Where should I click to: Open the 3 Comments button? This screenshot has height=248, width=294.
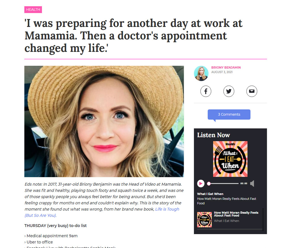(229, 114)
